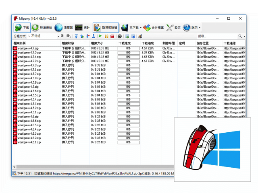This screenshot has height=193, width=258.
Task: Open 設定 settings
Action: point(173,28)
